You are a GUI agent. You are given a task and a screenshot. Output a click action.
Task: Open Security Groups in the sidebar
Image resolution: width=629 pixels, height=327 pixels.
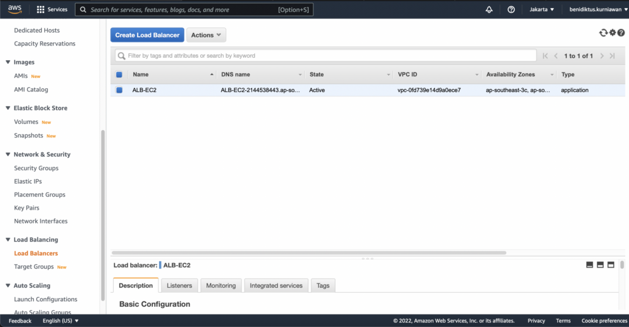click(36, 168)
